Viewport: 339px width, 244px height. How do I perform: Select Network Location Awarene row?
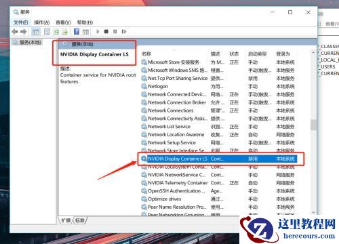(218, 135)
